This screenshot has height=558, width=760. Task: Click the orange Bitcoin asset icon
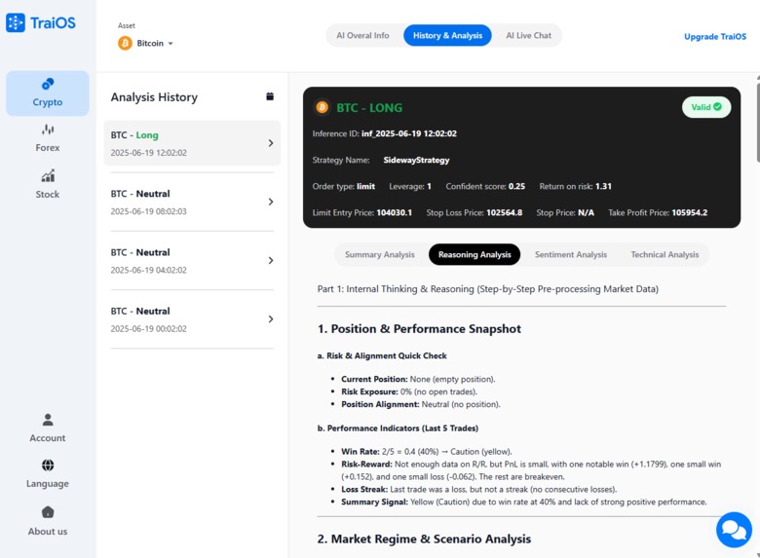coord(125,43)
